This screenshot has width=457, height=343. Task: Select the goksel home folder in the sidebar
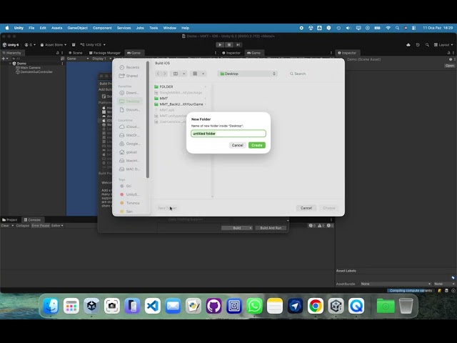tap(130, 152)
